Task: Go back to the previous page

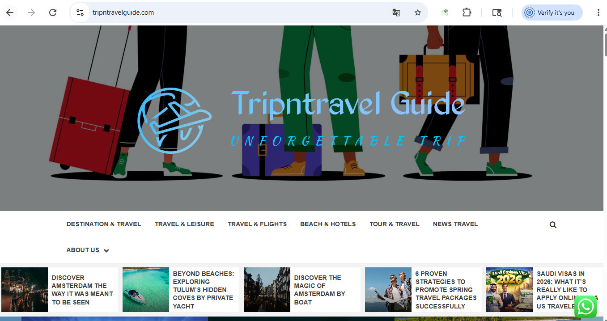Action: click(10, 13)
